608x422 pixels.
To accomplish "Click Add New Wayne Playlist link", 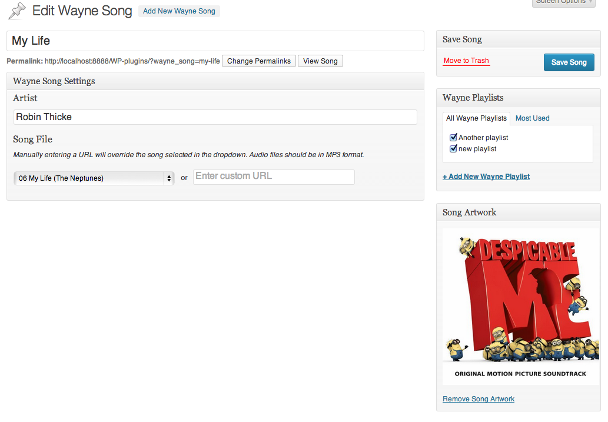I will [486, 177].
